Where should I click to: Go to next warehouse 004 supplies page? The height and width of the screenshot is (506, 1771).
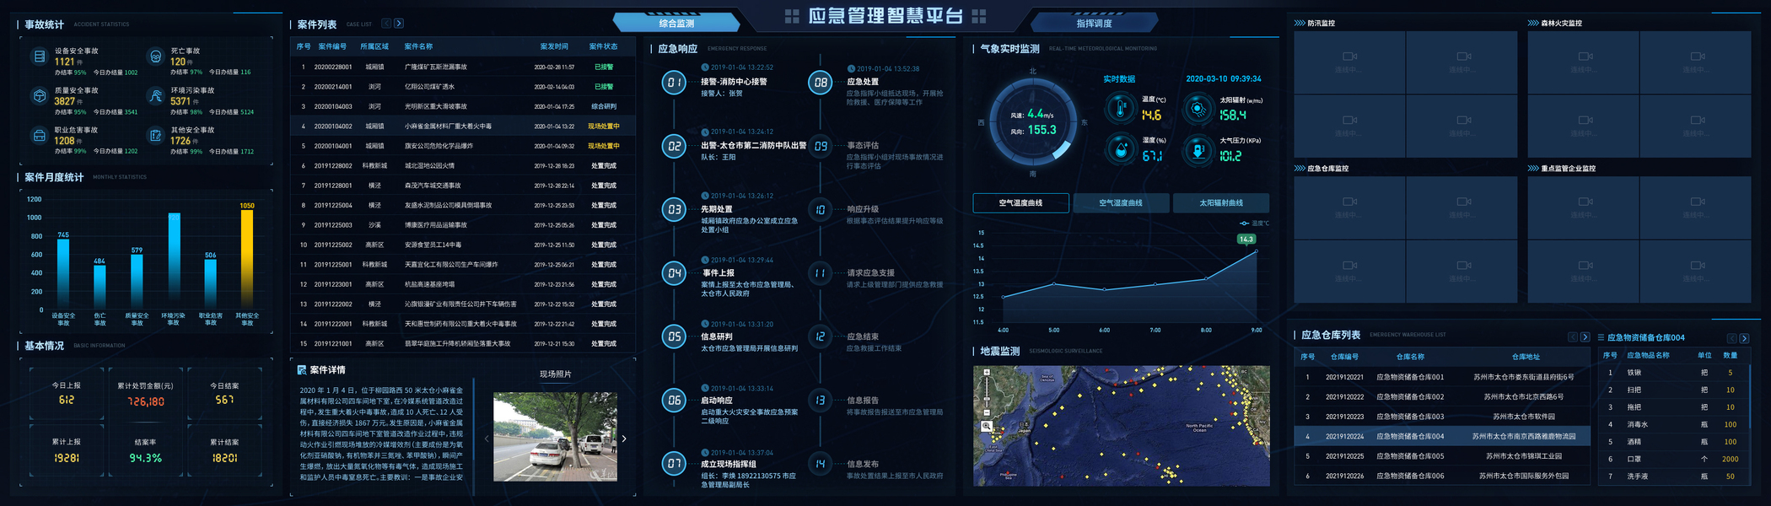coord(1744,338)
